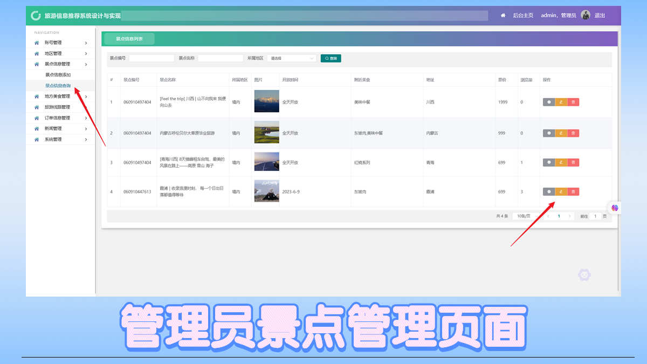Click the house icon next to 订单信息管理
The width and height of the screenshot is (647, 364).
[x=37, y=118]
